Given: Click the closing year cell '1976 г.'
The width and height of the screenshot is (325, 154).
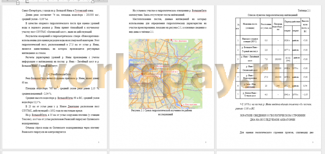Looking at the screenshot, I should (296, 94).
